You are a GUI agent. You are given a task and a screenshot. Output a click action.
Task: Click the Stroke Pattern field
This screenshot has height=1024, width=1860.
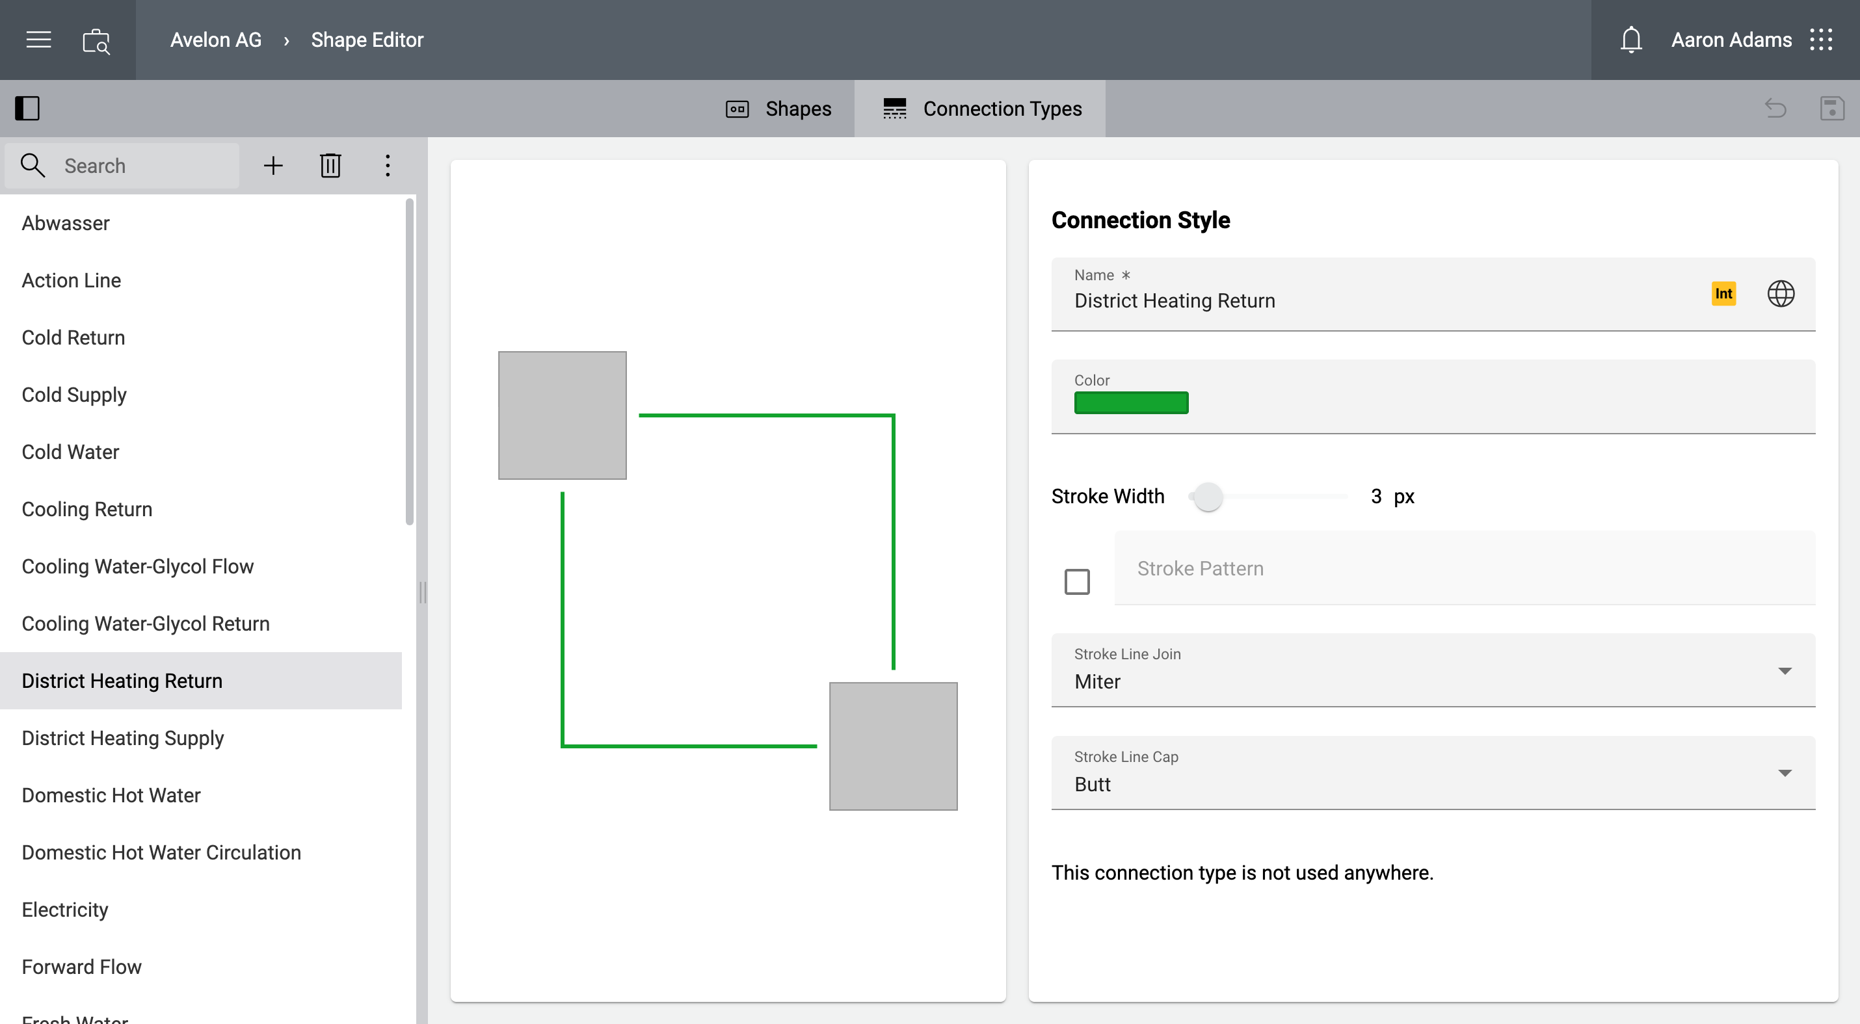click(1465, 568)
